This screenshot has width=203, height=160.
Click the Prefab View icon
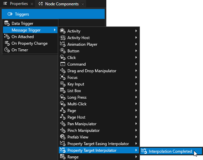pyautogui.click(x=62, y=137)
